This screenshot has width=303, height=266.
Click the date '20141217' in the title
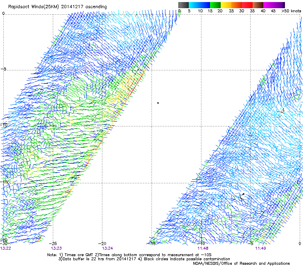(72, 7)
